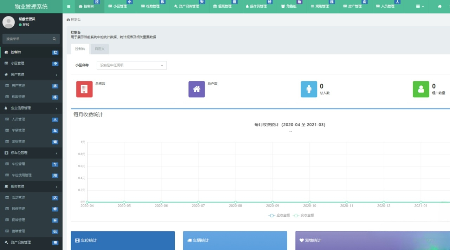Toggle the 实收金额 legend series
This screenshot has height=250, width=450.
point(303,215)
